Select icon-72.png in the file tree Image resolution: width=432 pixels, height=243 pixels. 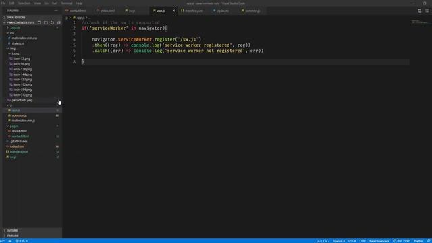[22, 59]
